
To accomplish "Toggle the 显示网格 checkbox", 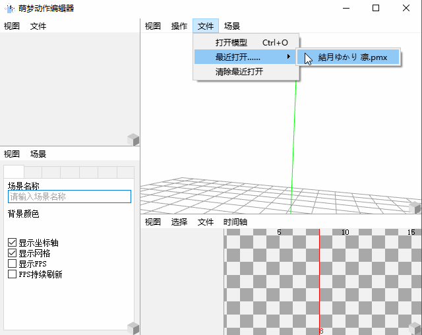I will tap(12, 253).
